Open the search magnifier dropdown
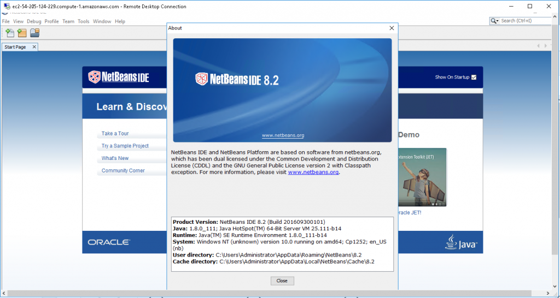Image resolution: width=560 pixels, height=298 pixels. [x=494, y=21]
